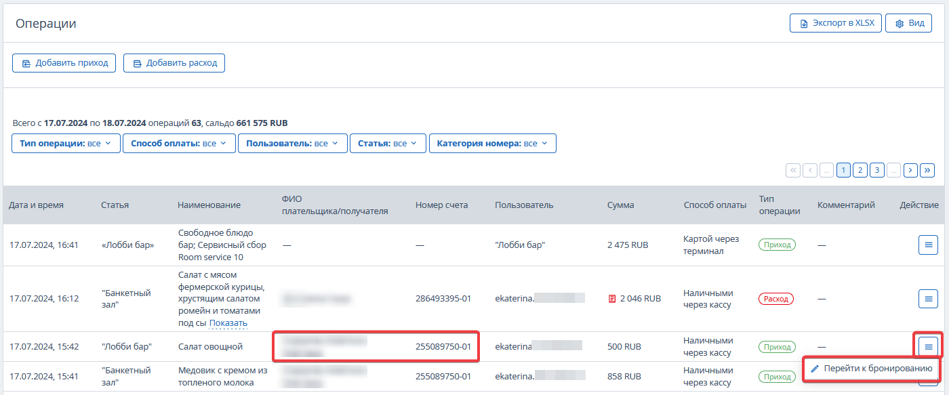
Task: Click Добавить расход button
Action: (174, 63)
